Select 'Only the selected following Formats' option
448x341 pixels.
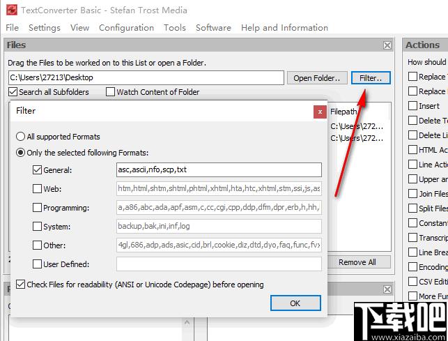point(21,153)
